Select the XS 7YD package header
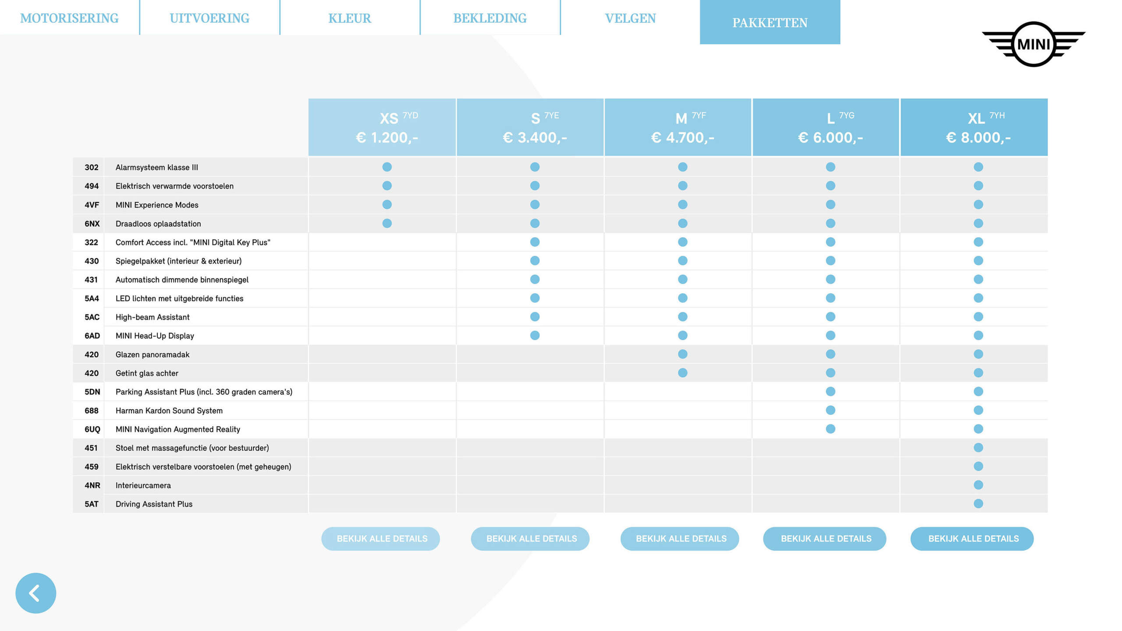The height and width of the screenshot is (631, 1122). (x=382, y=127)
